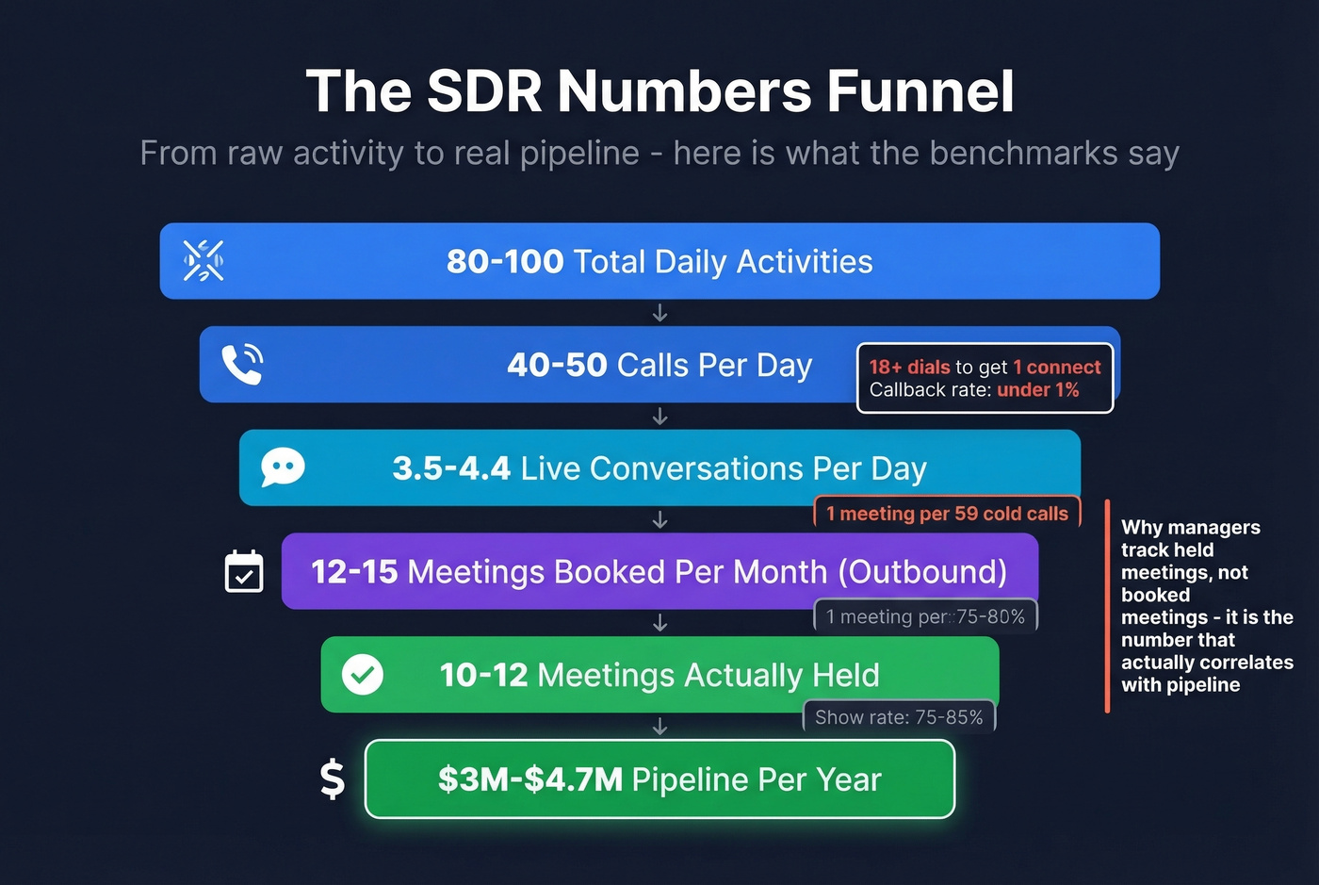The image size is (1319, 885).
Task: Open the '1 meeting per 59 cold calls' label
Action: [x=947, y=513]
